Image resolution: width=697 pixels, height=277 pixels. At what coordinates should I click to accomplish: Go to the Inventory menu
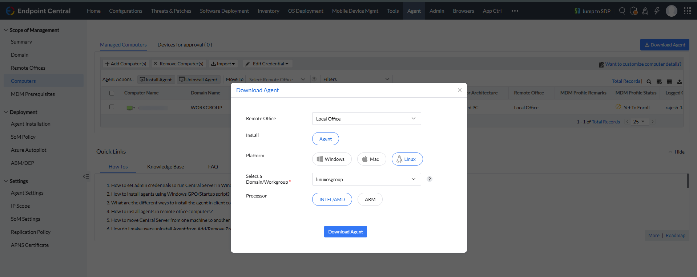coord(269,11)
